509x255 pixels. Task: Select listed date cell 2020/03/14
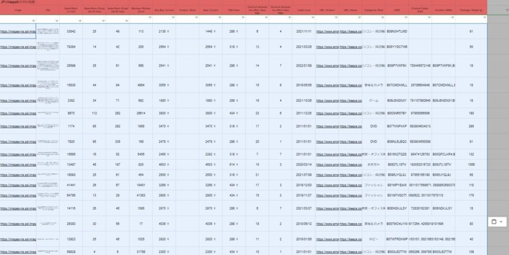pos(304,165)
